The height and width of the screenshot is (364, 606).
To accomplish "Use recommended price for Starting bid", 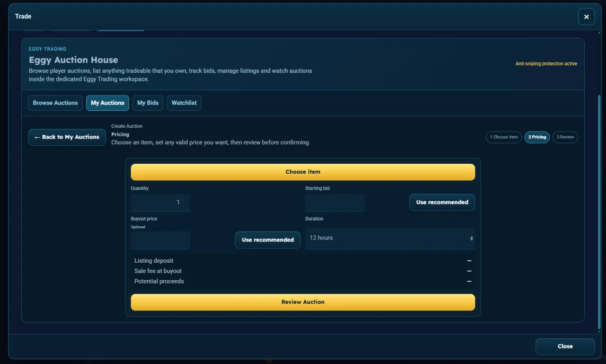I will (442, 202).
